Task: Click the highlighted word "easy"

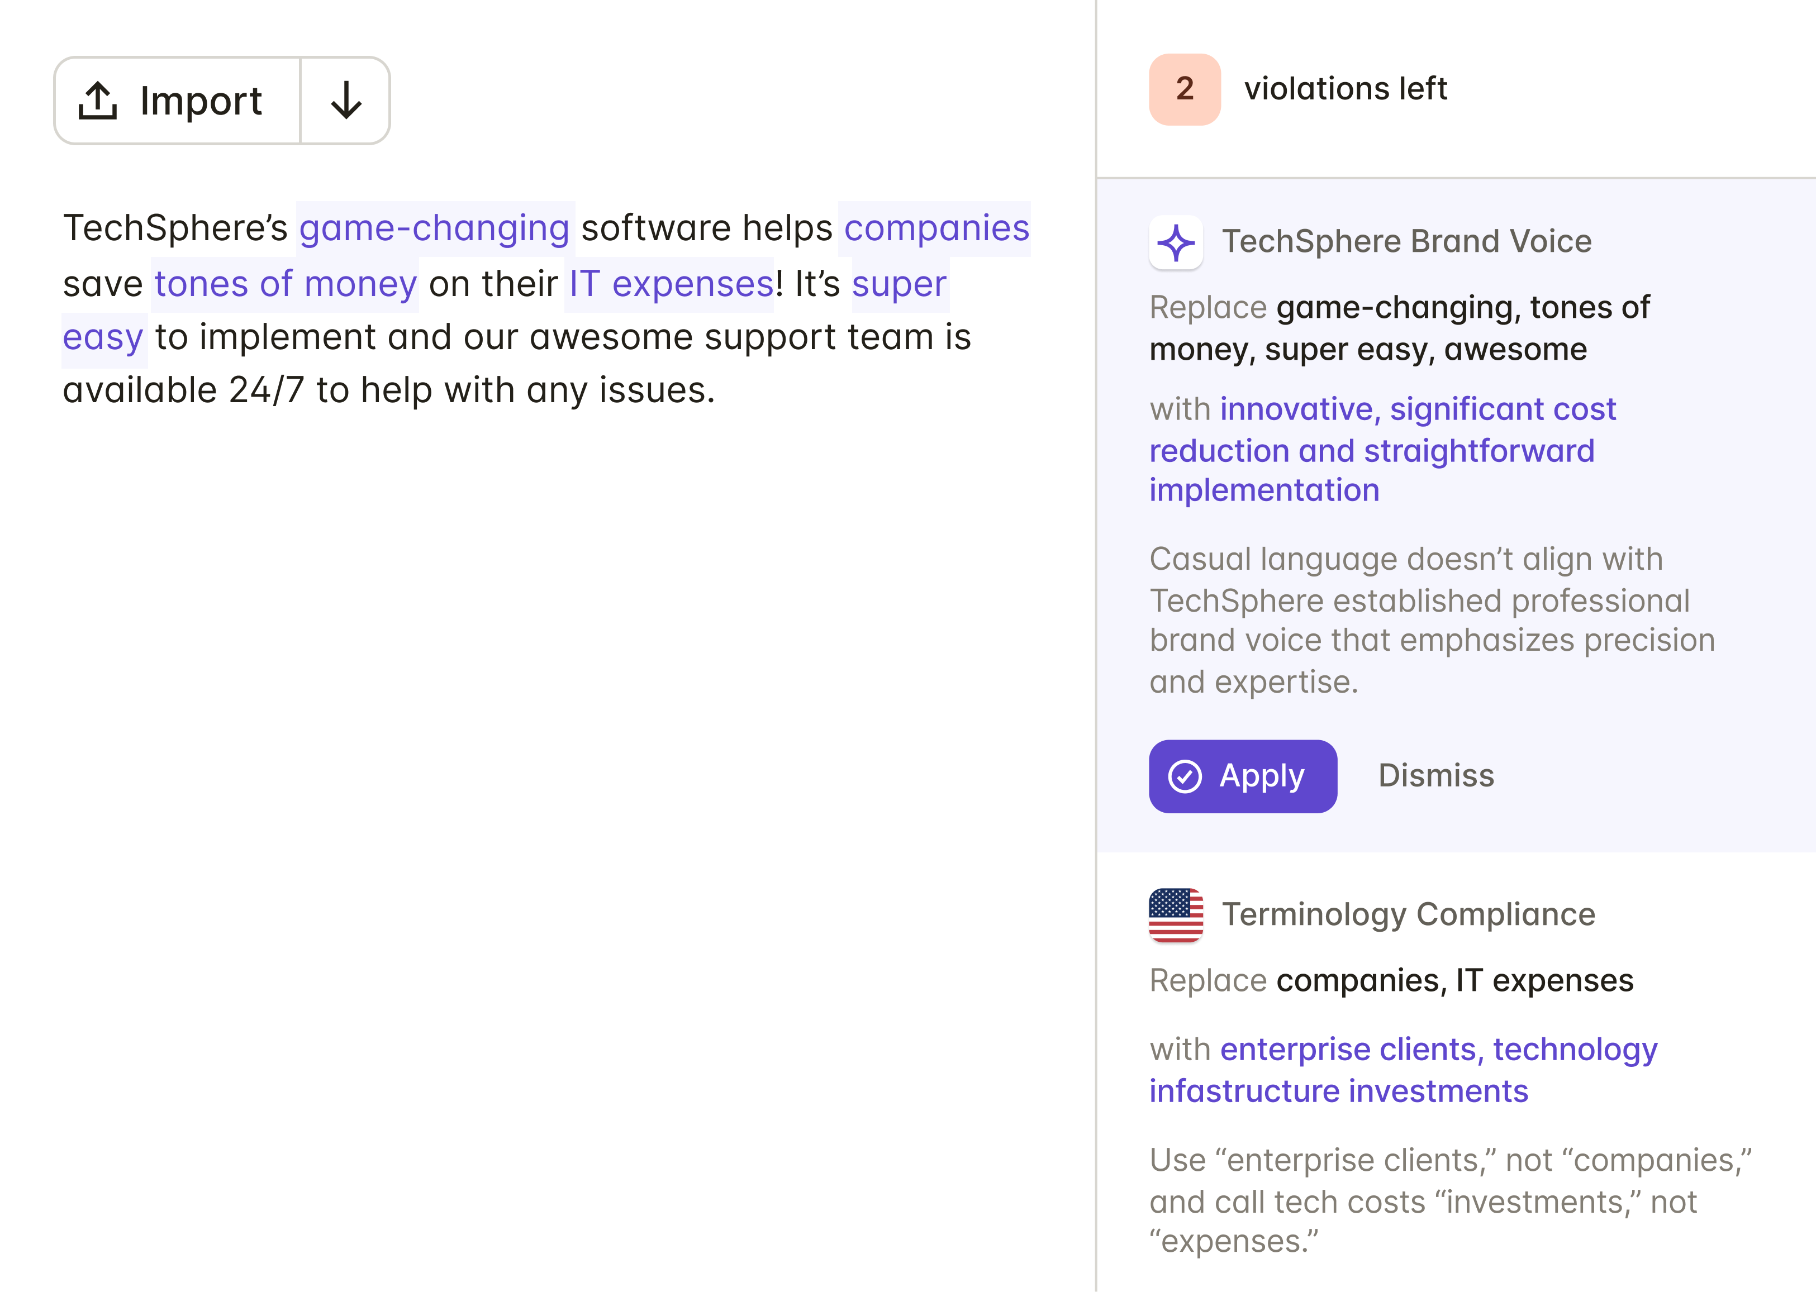Action: pos(103,338)
